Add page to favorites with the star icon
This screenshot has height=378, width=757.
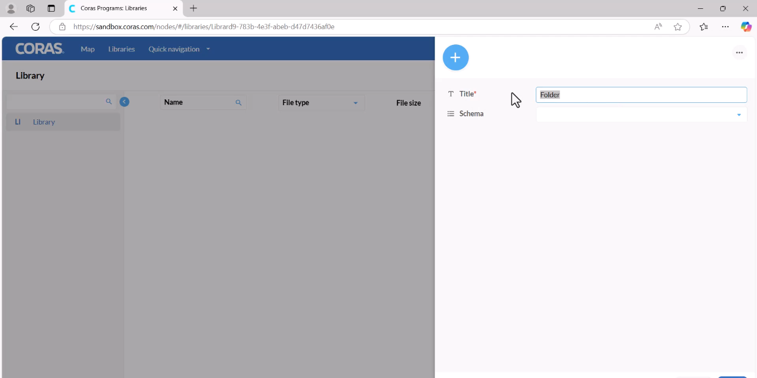pyautogui.click(x=678, y=27)
